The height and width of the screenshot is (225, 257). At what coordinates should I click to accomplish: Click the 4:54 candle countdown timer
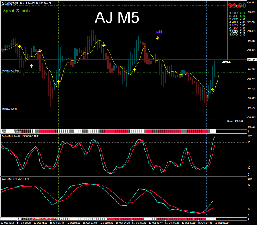coord(227,62)
